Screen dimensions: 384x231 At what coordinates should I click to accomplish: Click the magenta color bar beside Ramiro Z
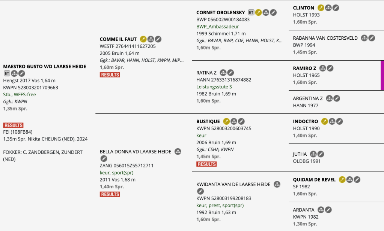[x=382, y=75]
